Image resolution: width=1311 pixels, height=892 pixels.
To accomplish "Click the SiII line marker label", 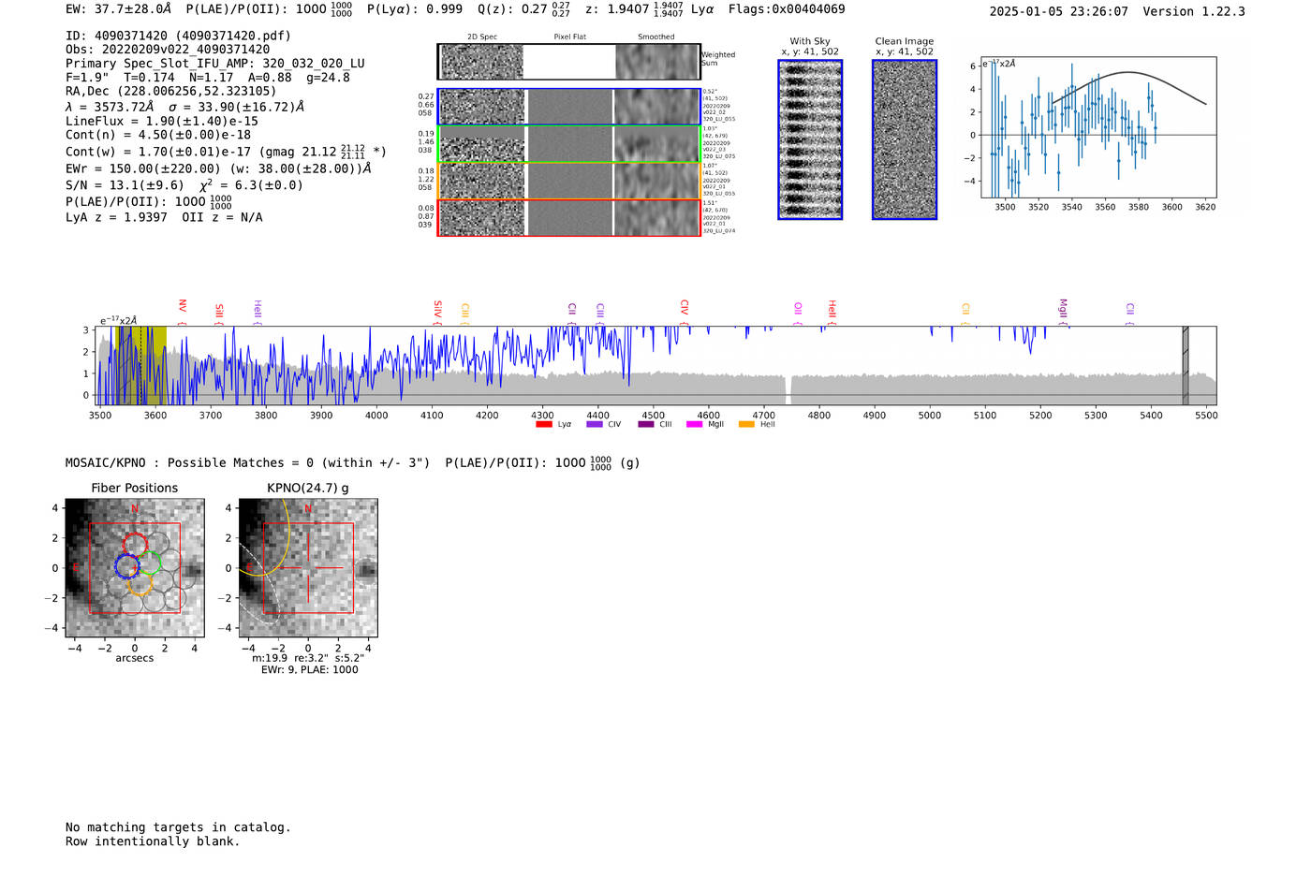I will (x=219, y=310).
